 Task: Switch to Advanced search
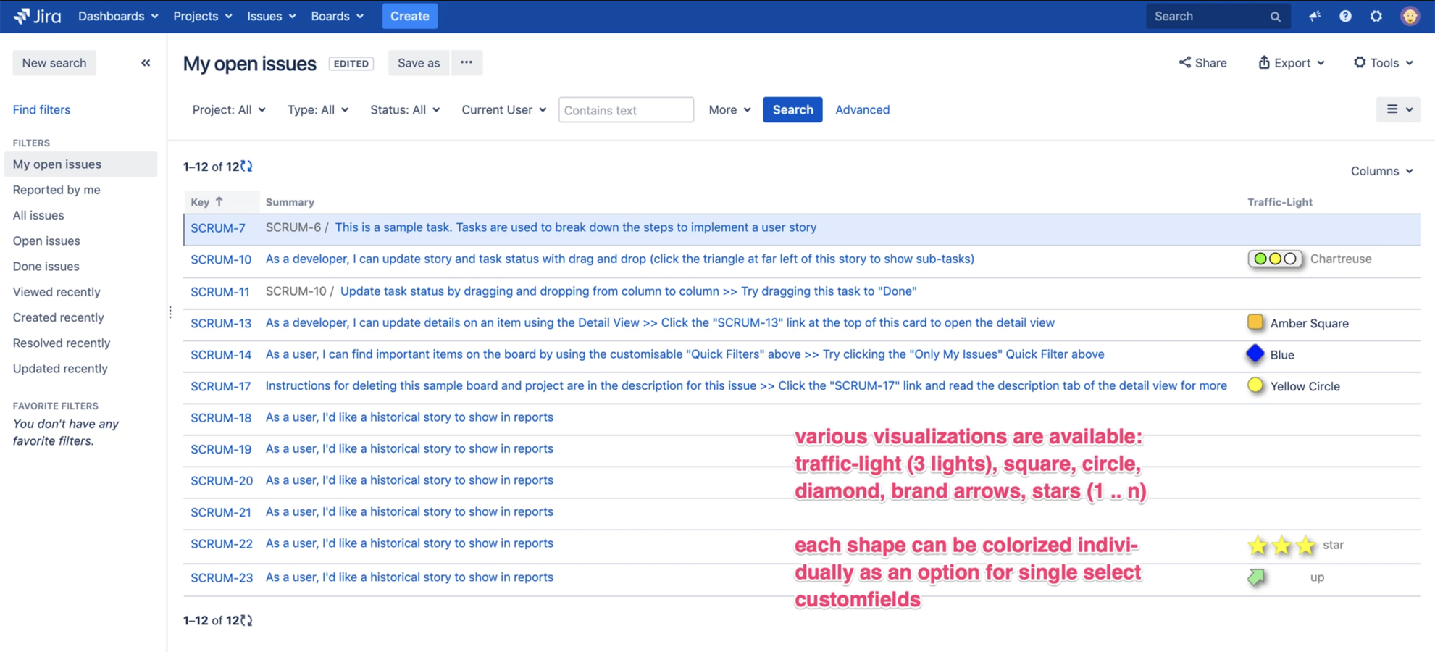(x=862, y=109)
